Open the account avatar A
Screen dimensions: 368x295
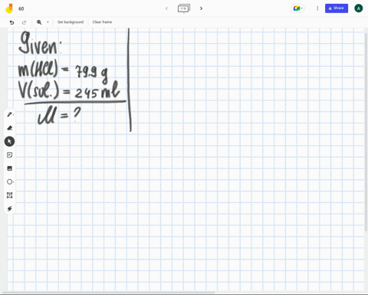point(359,8)
